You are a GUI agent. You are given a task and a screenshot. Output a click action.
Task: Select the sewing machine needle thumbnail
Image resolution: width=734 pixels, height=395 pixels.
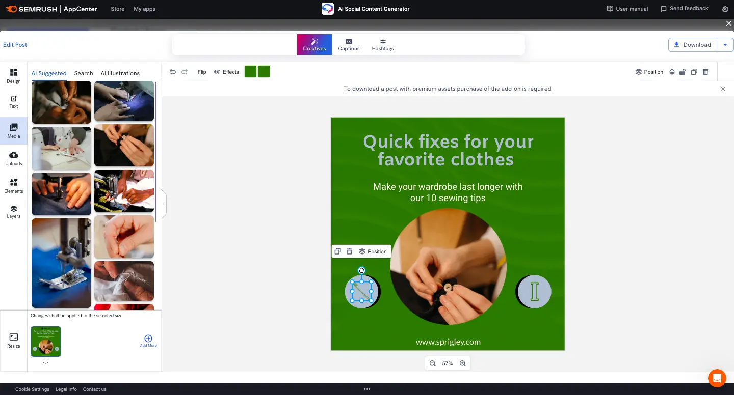(x=61, y=263)
